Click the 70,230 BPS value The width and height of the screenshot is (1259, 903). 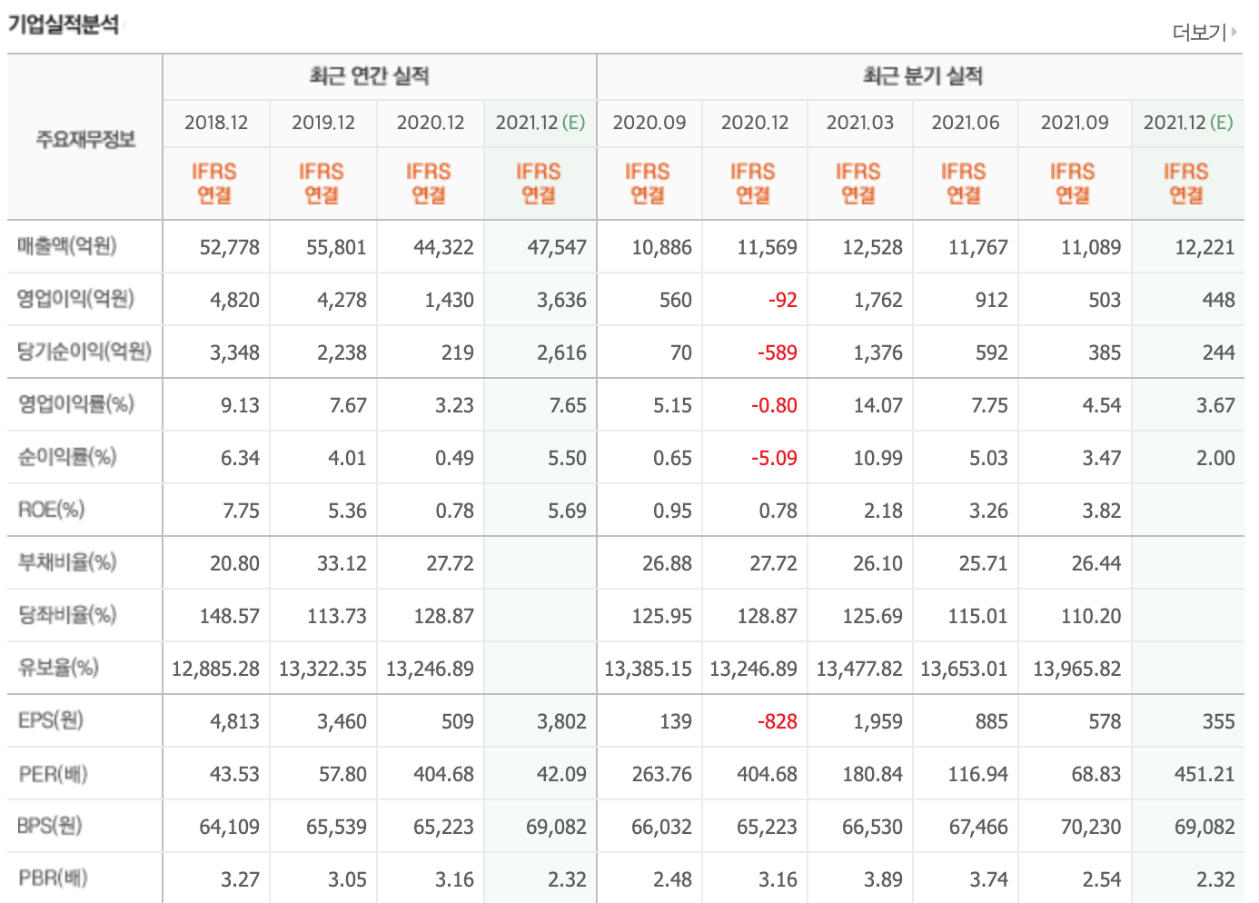click(x=1091, y=827)
